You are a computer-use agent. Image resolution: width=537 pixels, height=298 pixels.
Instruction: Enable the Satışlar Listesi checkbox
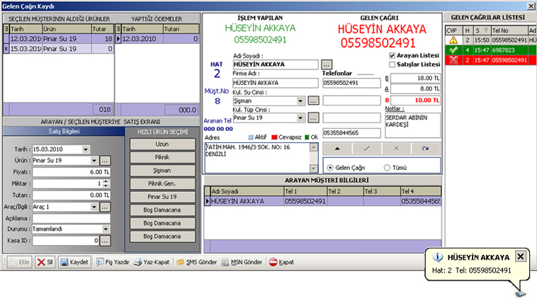[392, 64]
